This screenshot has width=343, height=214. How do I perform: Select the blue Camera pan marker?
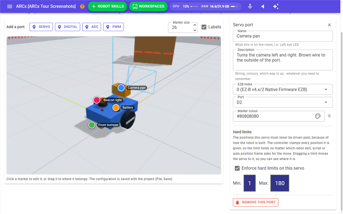[121, 88]
